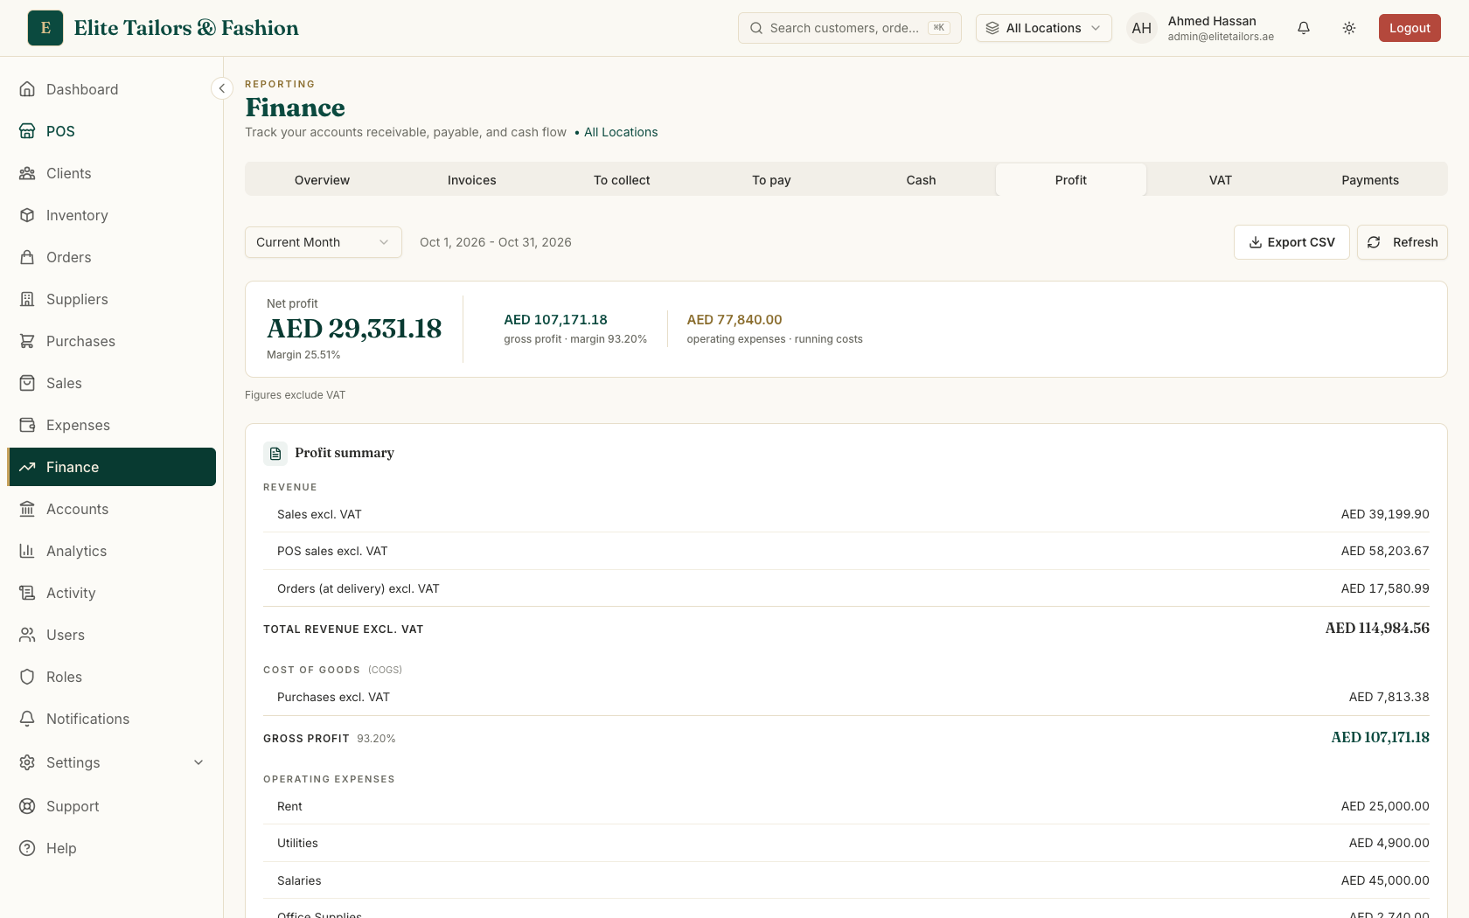Open Support lifebuoy icon

(x=27, y=806)
